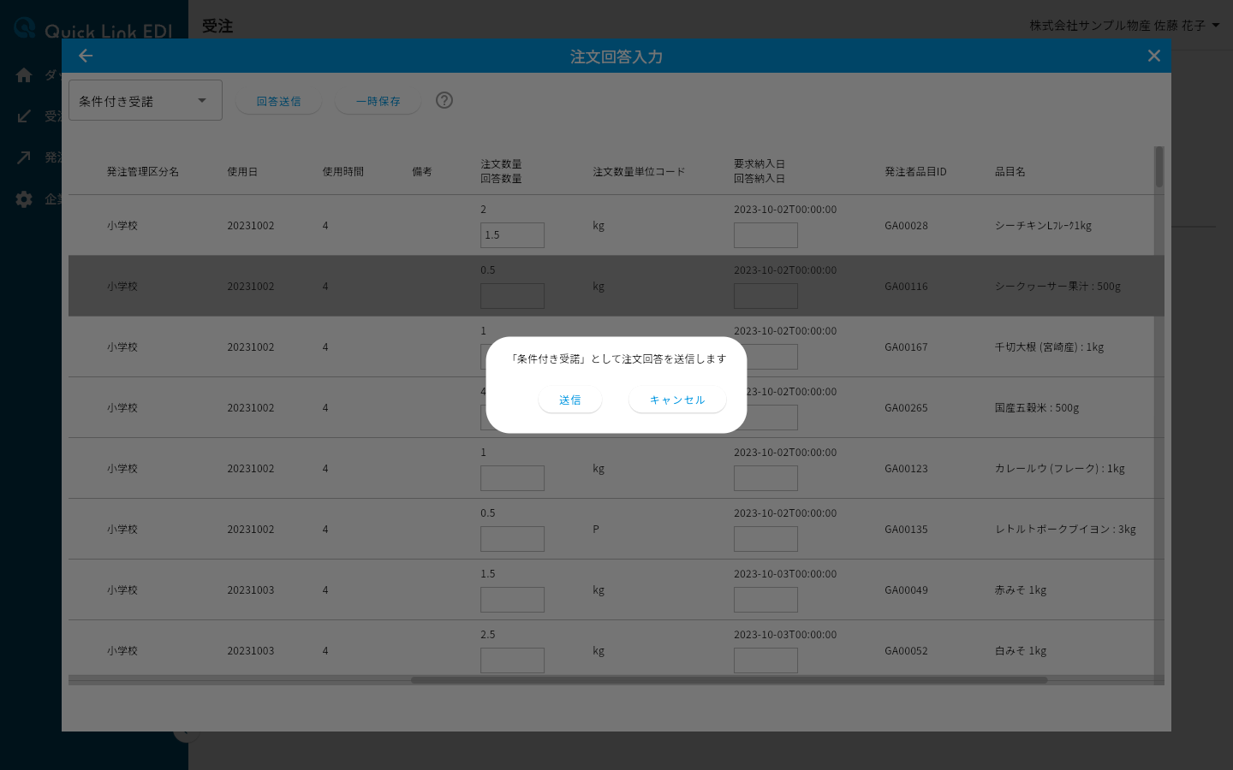This screenshot has height=770, width=1233.
Task: Click the 備考 column header
Action: click(422, 172)
